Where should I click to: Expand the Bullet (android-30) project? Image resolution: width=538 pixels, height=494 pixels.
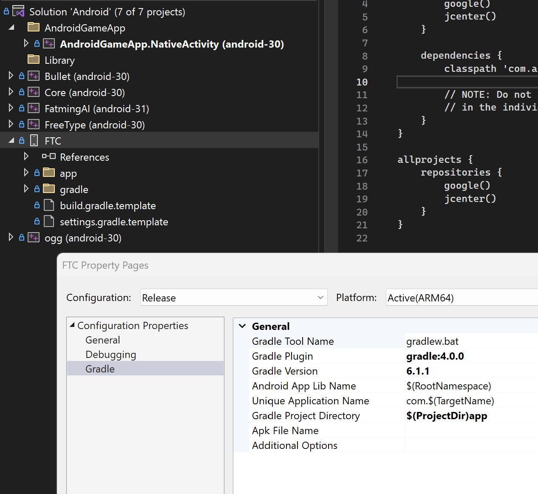tap(11, 76)
